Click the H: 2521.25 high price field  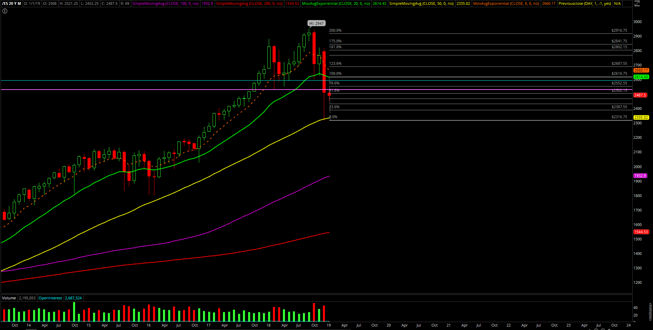(x=69, y=3)
